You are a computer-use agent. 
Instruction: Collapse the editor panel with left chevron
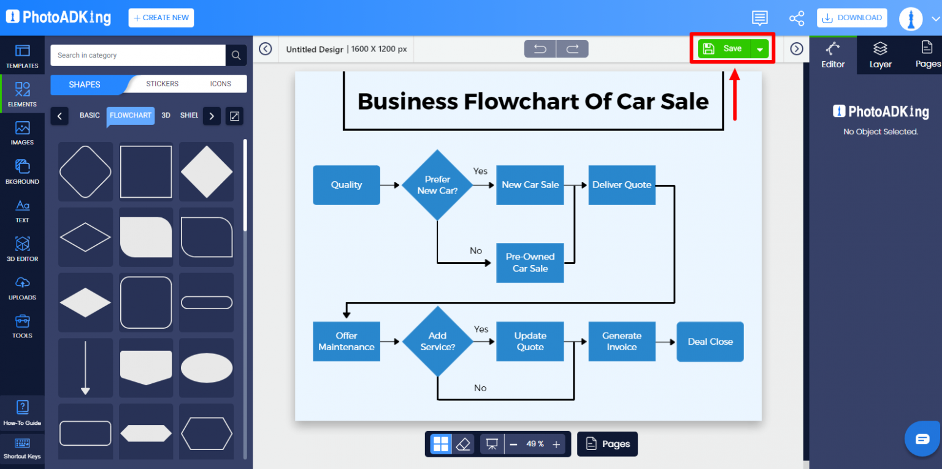[266, 48]
